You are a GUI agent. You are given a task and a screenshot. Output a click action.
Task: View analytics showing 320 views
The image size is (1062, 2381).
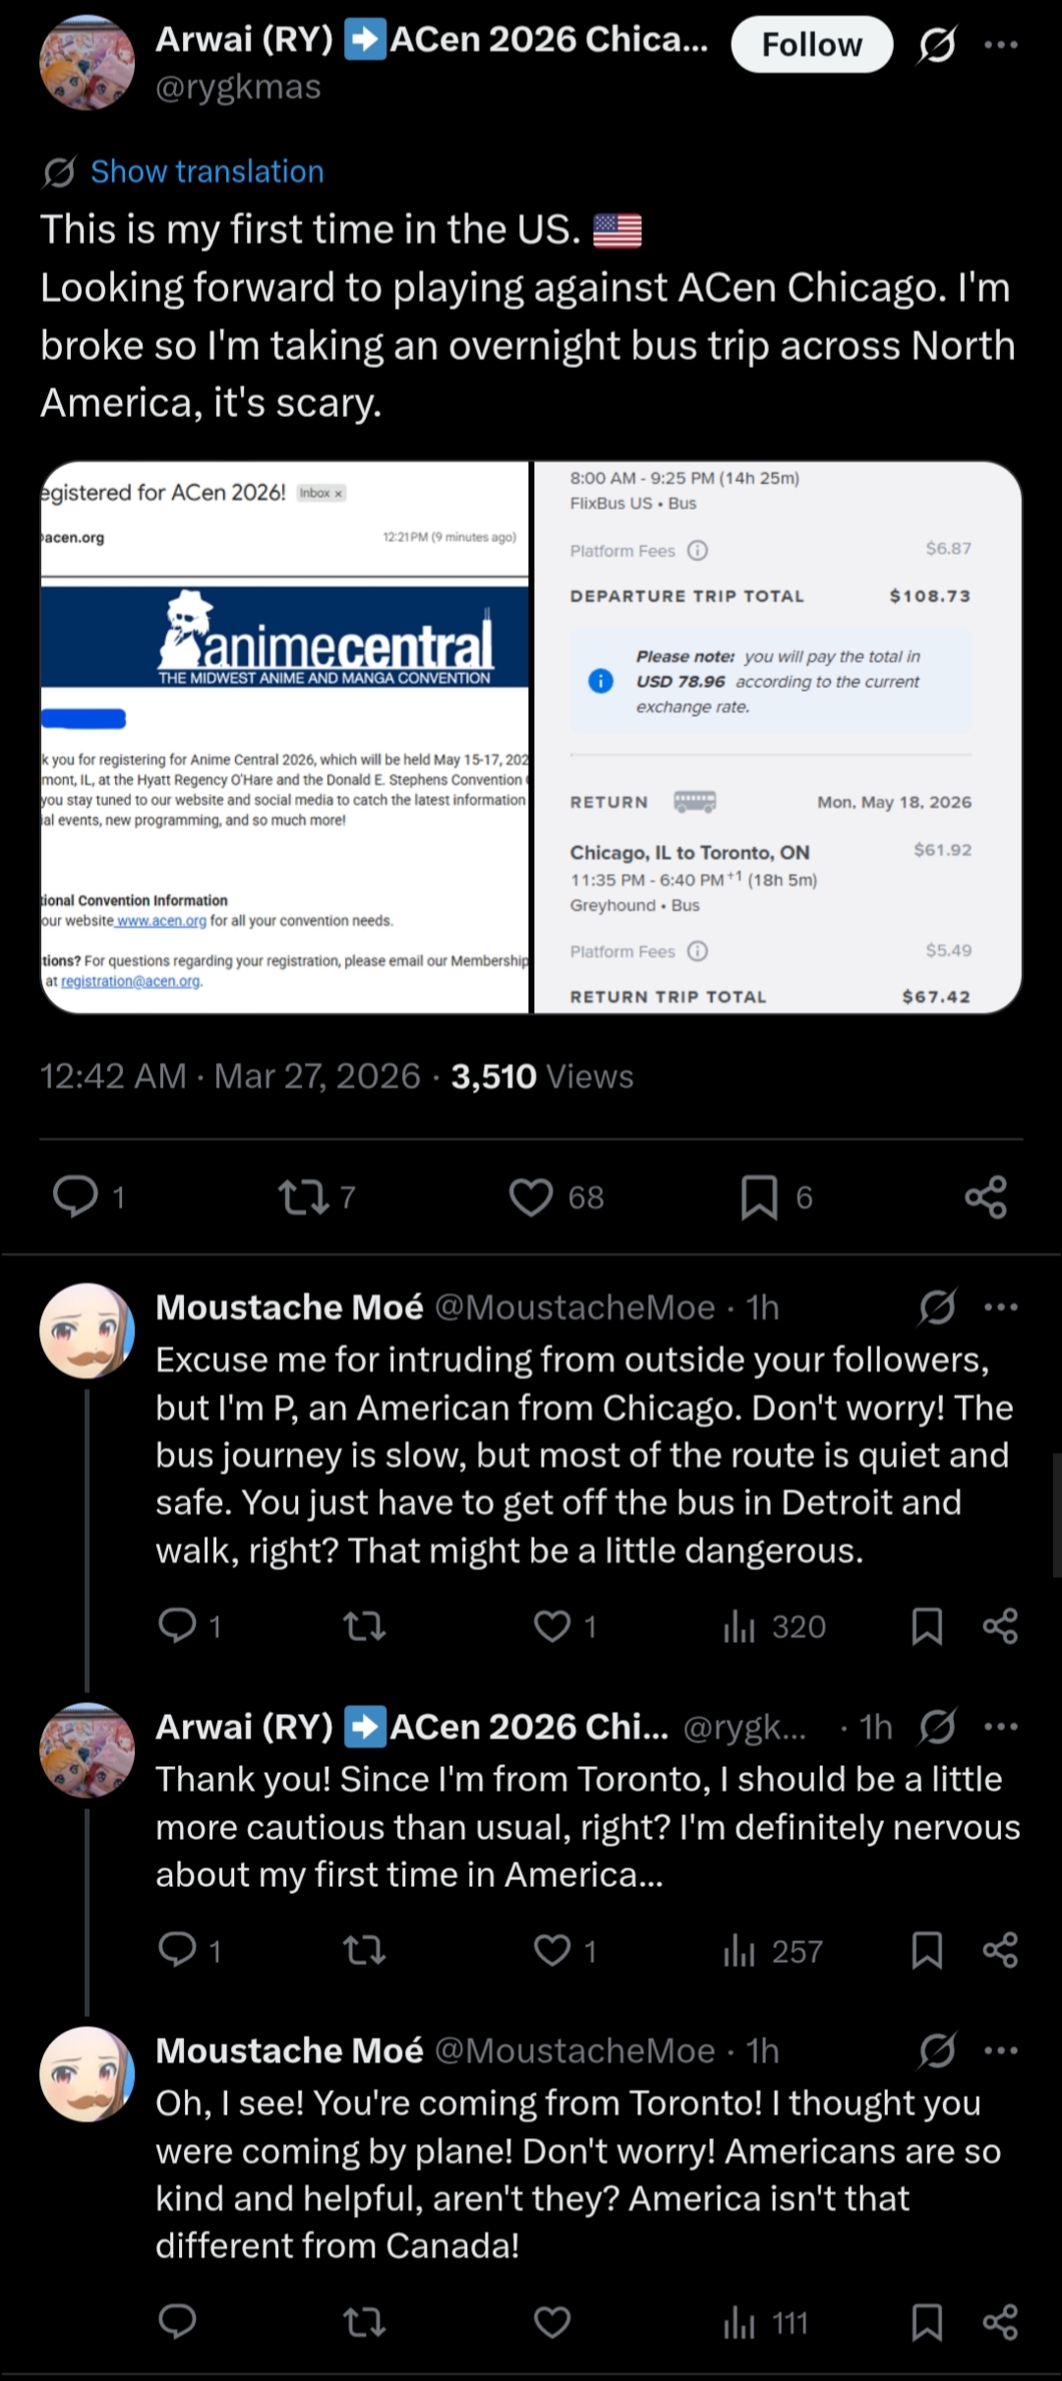[x=774, y=1626]
